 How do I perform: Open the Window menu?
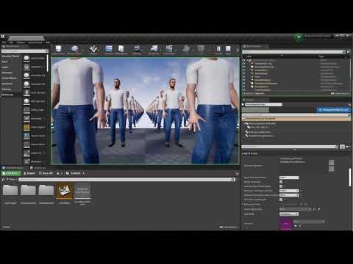click(x=21, y=43)
